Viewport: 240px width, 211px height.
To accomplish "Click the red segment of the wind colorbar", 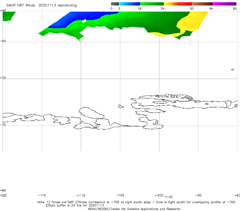I will pyautogui.click(x=186, y=4).
